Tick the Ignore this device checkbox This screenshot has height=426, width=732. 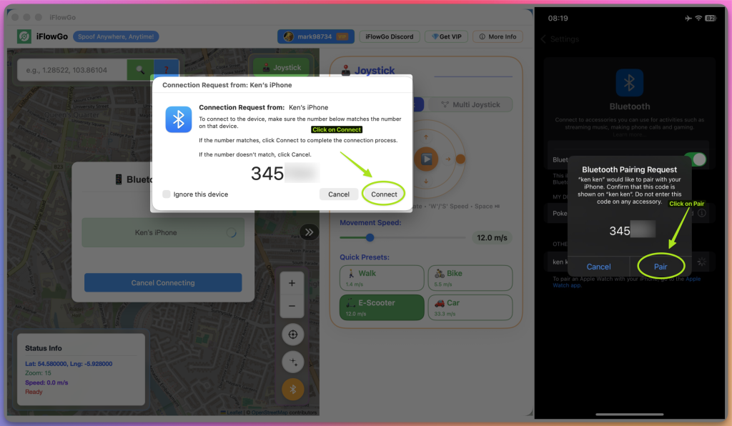pyautogui.click(x=167, y=194)
